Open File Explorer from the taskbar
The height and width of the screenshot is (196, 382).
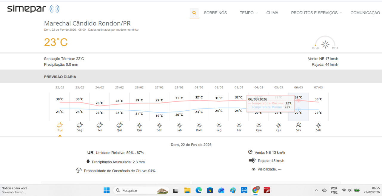point(187,190)
